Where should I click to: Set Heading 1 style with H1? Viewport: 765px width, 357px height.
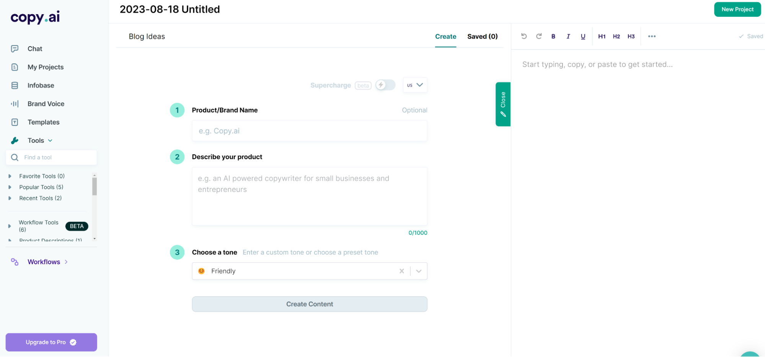click(x=602, y=36)
